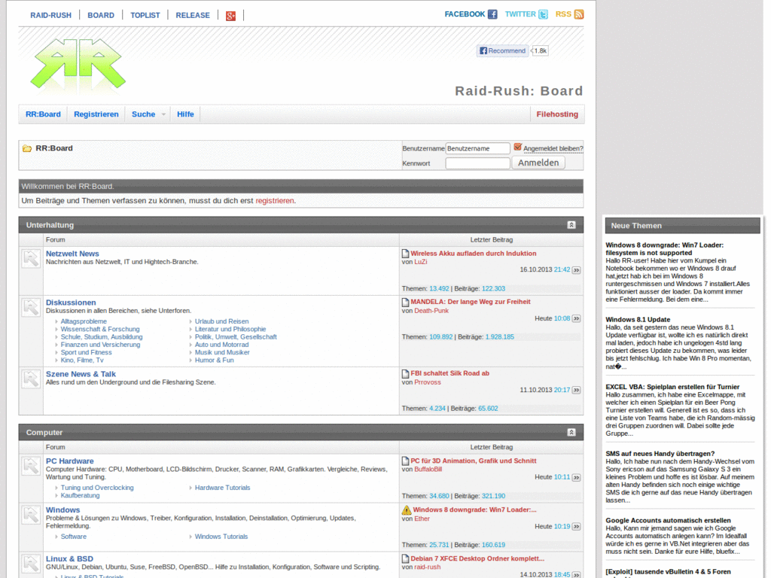Open Filehosting navigation link
The image size is (771, 578).
557,114
